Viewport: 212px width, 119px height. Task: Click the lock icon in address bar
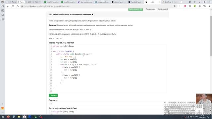pos(22,6)
